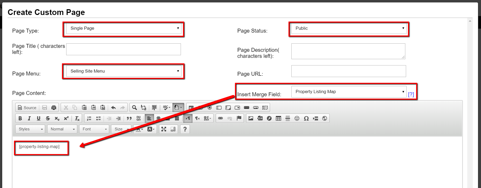The height and width of the screenshot is (188, 481).
Task: Expand the Page Status dropdown set to Public
Action: 349,28
